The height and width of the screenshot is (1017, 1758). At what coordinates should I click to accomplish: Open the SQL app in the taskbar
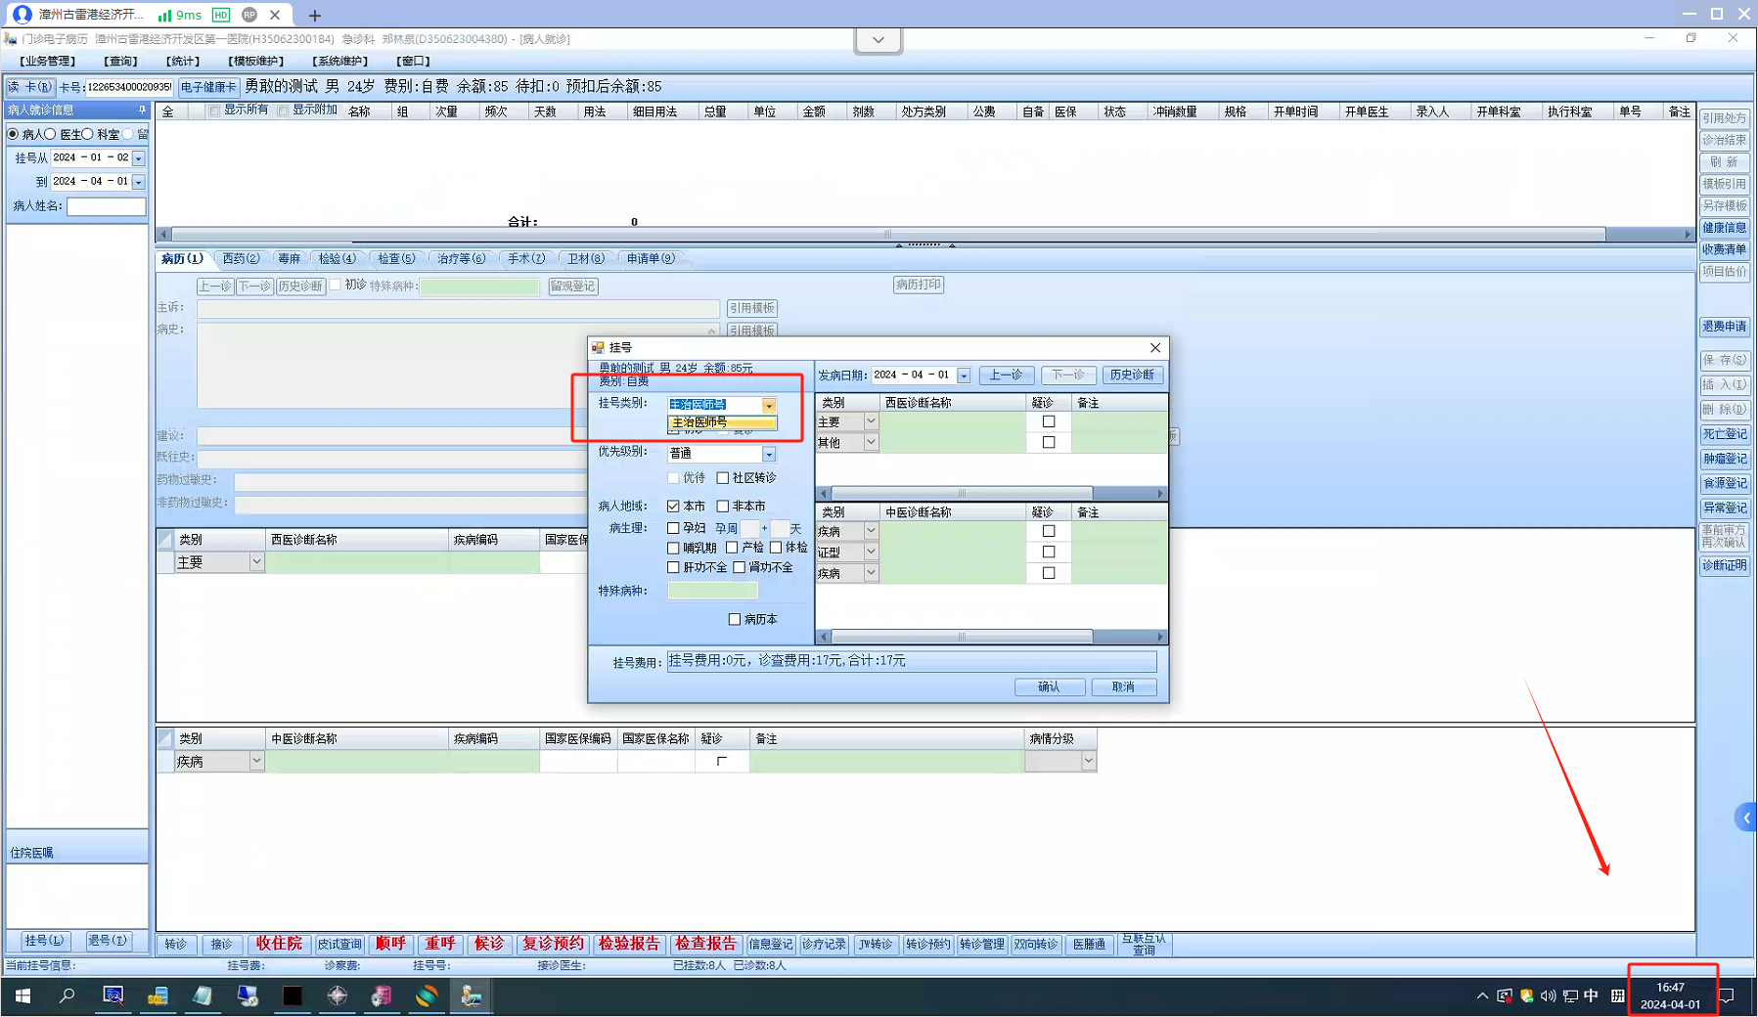158,996
